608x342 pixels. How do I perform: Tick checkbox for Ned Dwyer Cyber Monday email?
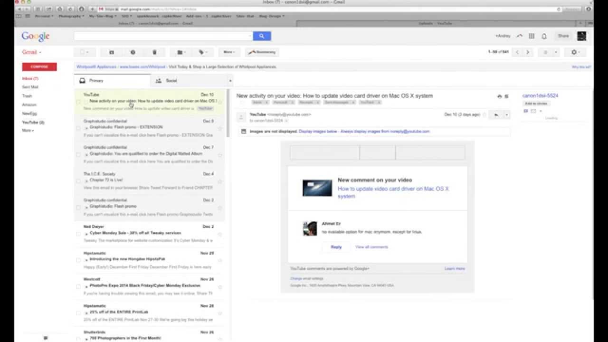[x=78, y=233]
